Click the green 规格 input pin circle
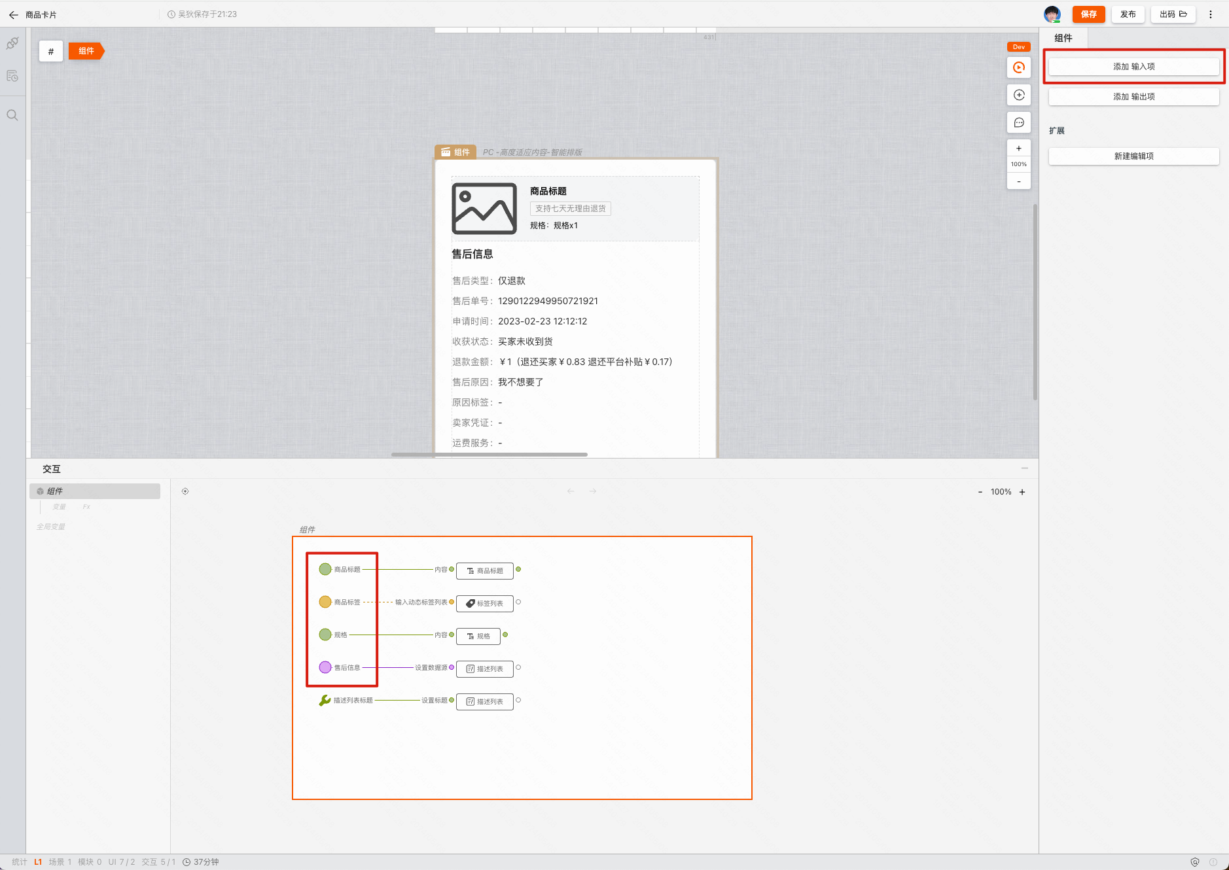 325,635
